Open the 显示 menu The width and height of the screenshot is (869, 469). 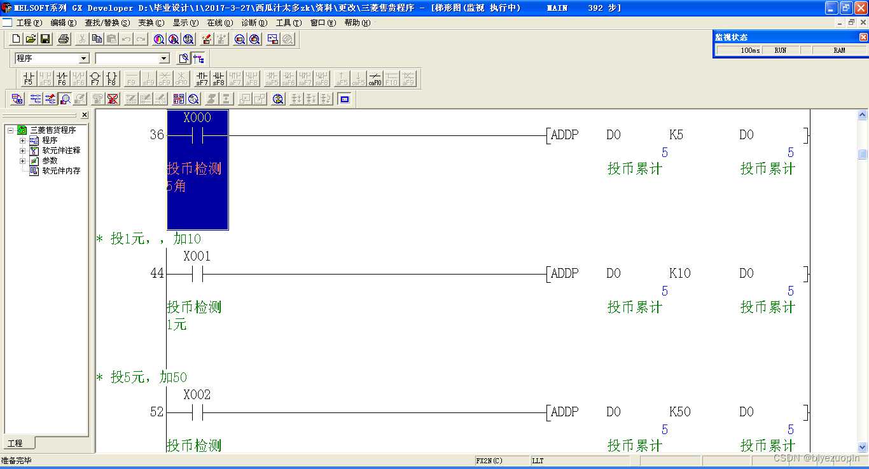(x=185, y=23)
